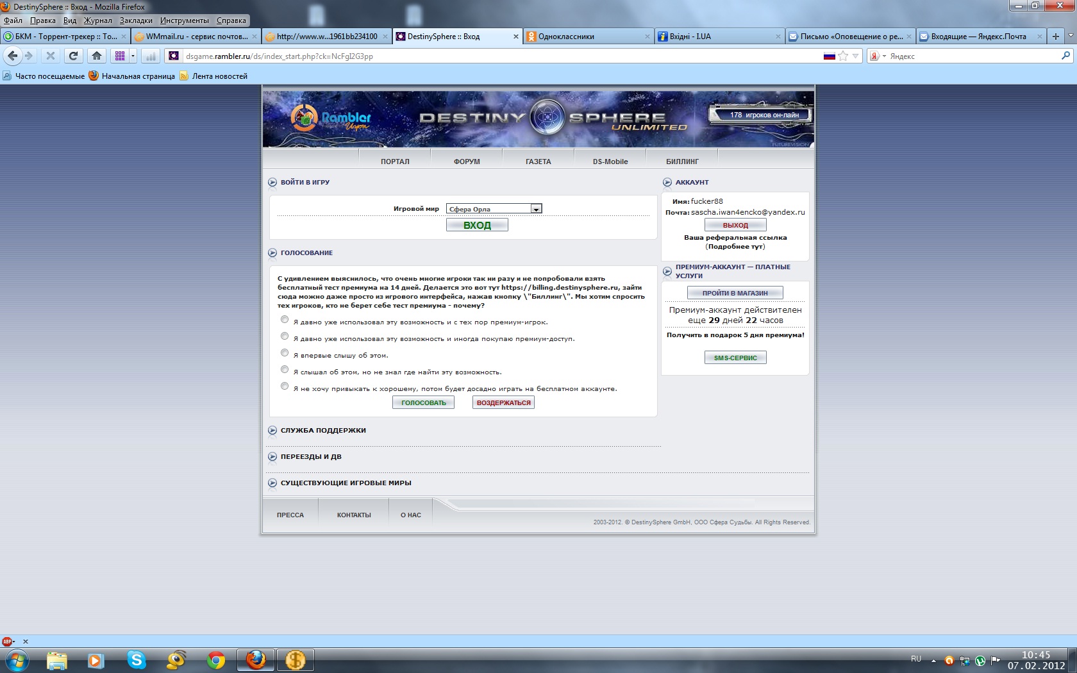Image resolution: width=1077 pixels, height=673 pixels.
Task: Show hidden tray icons arrow
Action: click(x=933, y=660)
